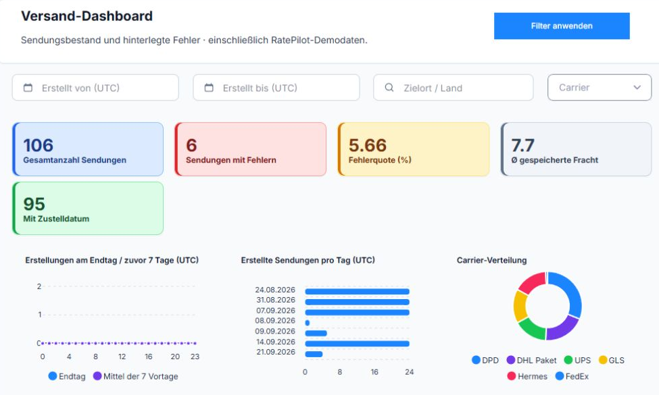The width and height of the screenshot is (659, 395).
Task: Toggle the Hermes legend swatch
Action: coord(512,376)
